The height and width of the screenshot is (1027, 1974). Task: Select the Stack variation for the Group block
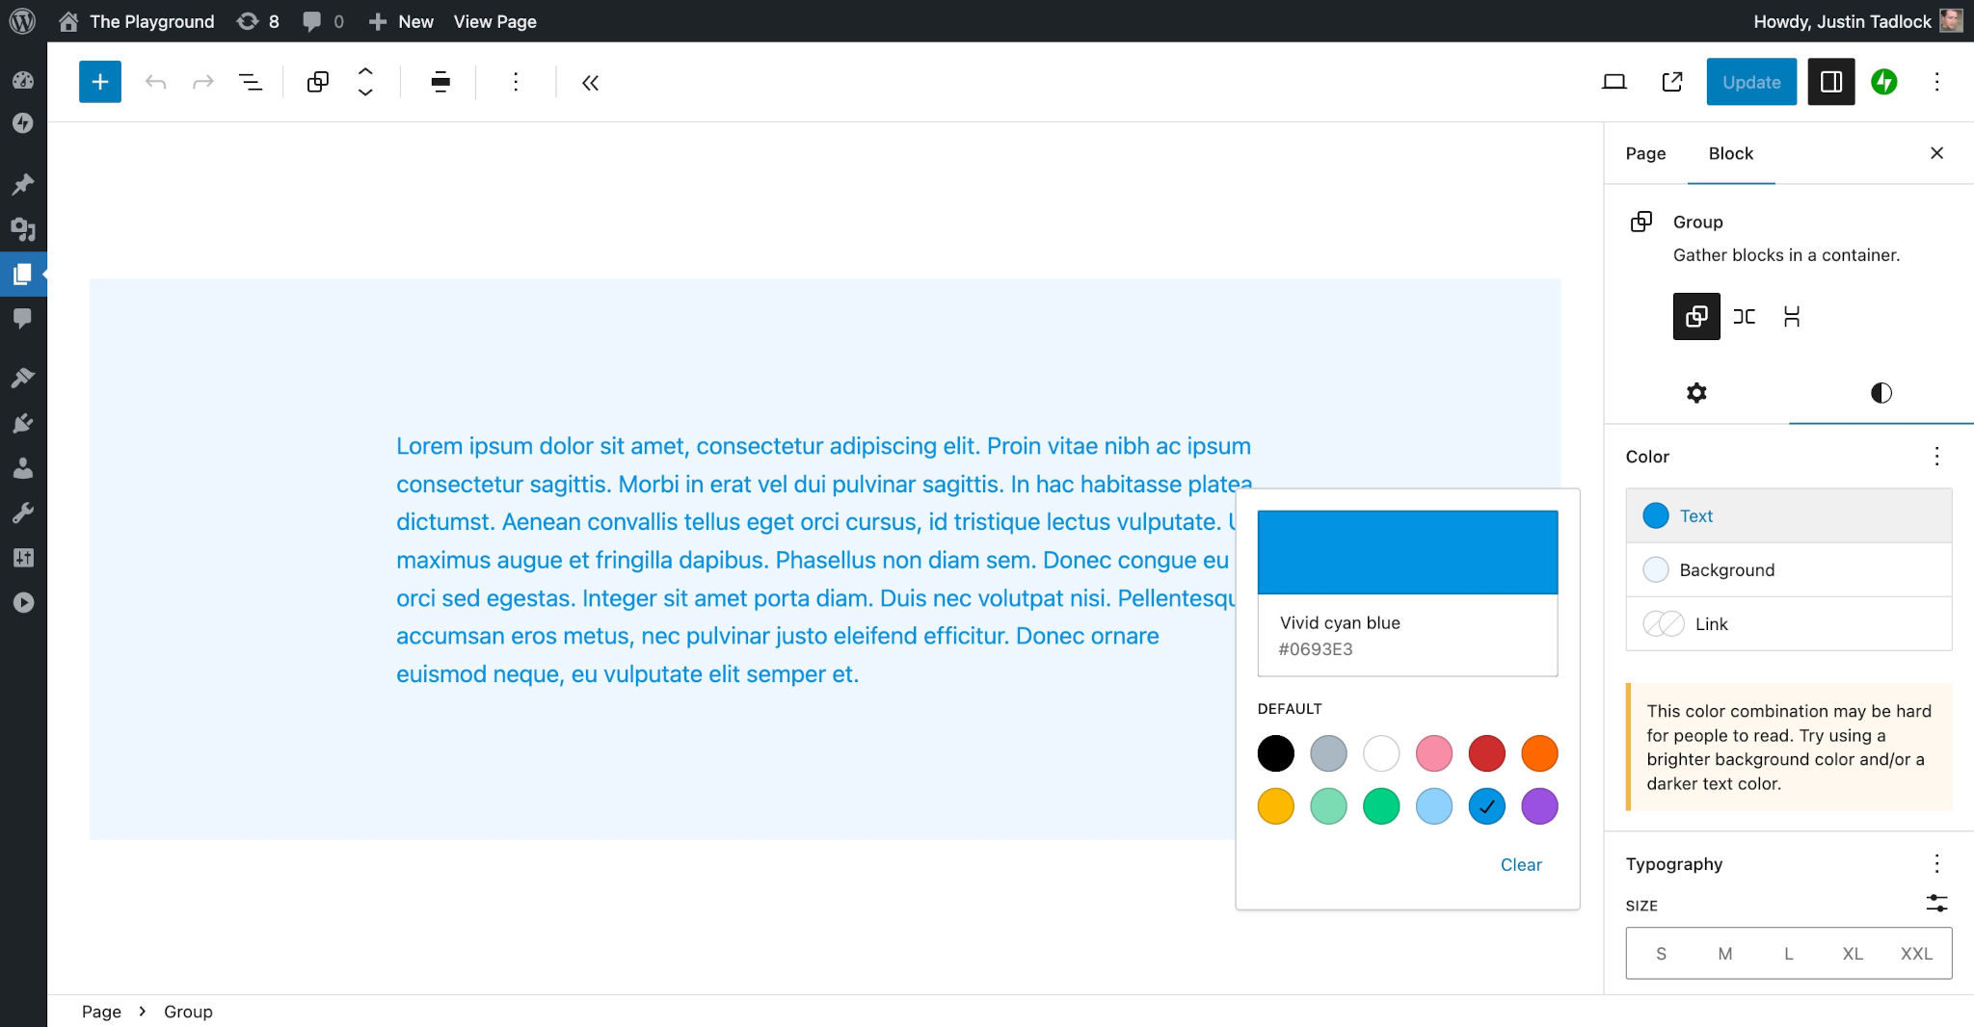coord(1793,316)
